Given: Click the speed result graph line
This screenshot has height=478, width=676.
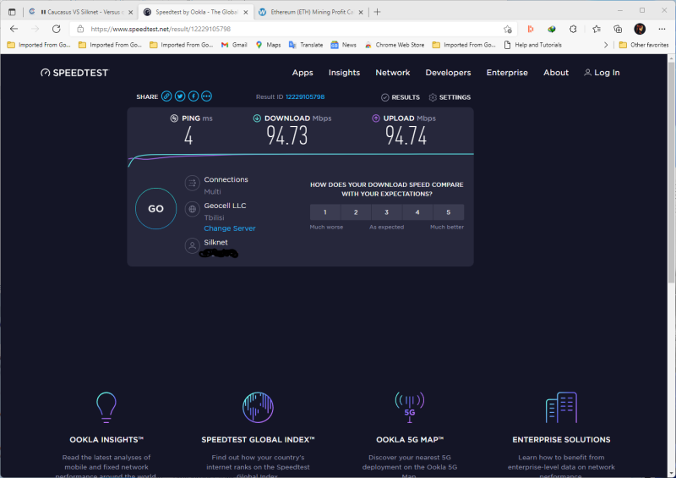Looking at the screenshot, I should point(301,155).
